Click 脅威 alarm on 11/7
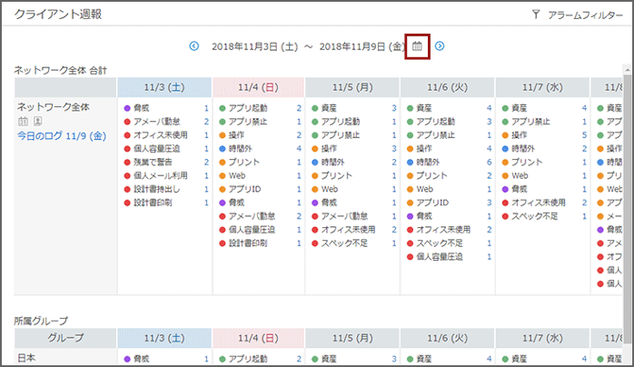The width and height of the screenshot is (634, 367). pyautogui.click(x=520, y=189)
